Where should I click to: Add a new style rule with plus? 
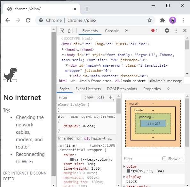coord(111,97)
